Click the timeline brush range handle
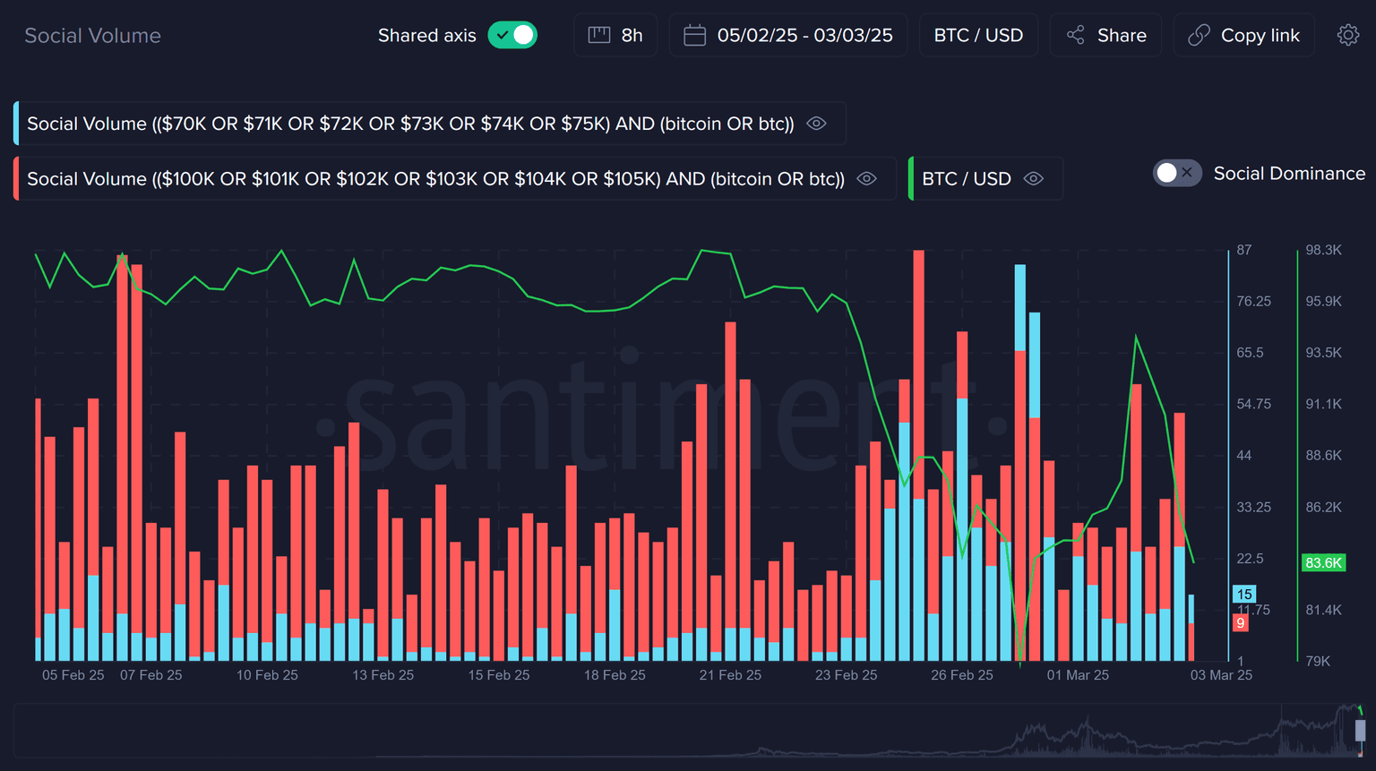1376x771 pixels. (x=1360, y=730)
